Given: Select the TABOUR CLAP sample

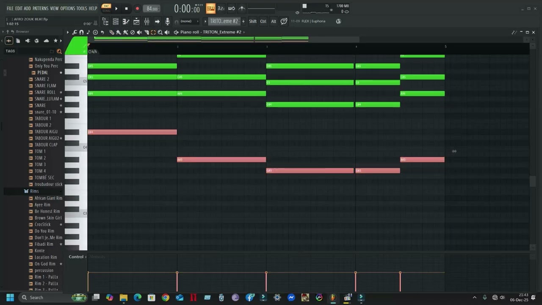Looking at the screenshot, I should pos(46,145).
